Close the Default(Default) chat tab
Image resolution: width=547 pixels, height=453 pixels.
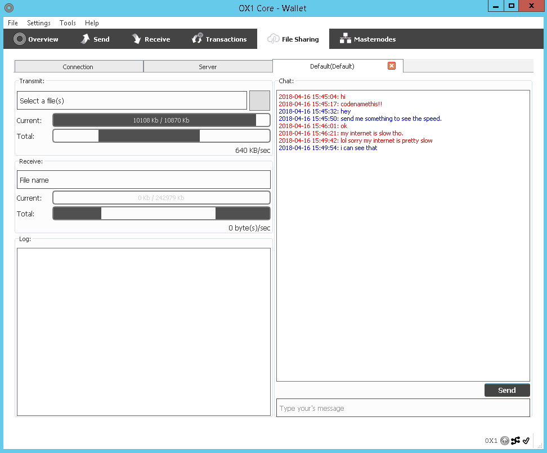(x=392, y=66)
